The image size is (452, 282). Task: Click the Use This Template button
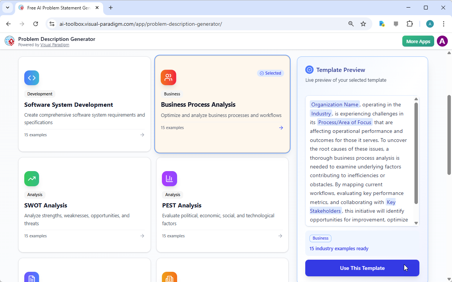pyautogui.click(x=362, y=268)
